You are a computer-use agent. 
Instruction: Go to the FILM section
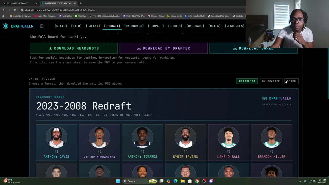76,26
